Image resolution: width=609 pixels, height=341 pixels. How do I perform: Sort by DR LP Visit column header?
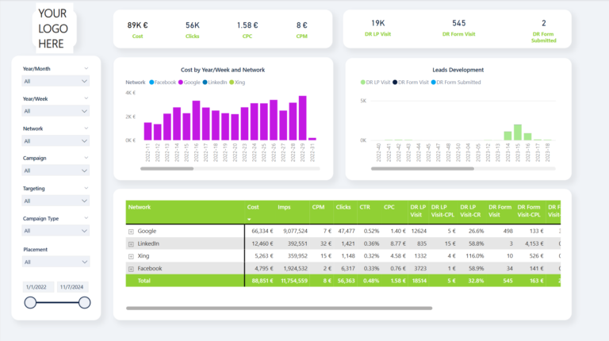pos(418,210)
